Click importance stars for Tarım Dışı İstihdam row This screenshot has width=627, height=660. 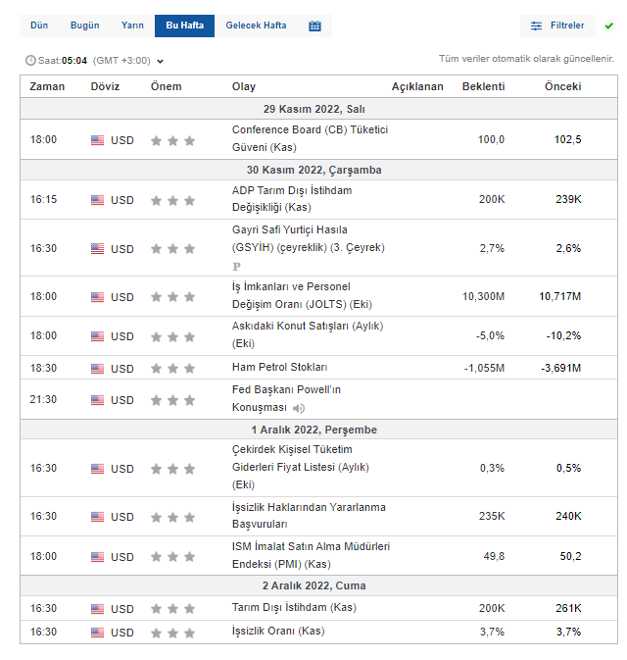pos(172,609)
